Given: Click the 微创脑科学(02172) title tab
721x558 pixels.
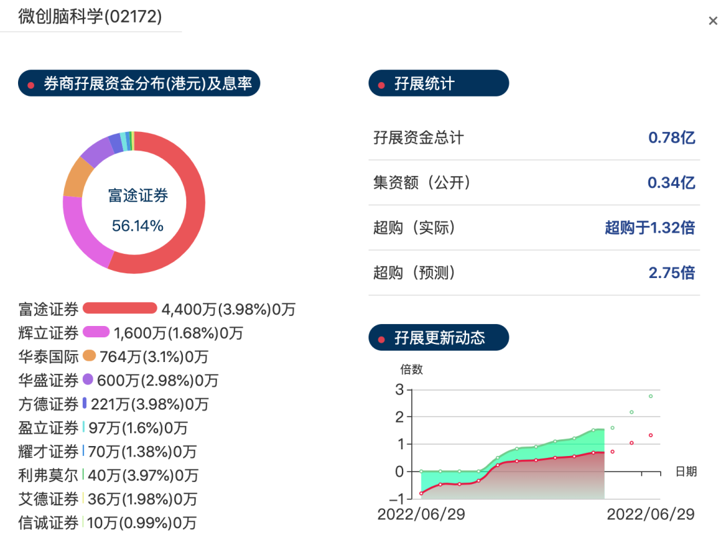Looking at the screenshot, I should pyautogui.click(x=90, y=17).
